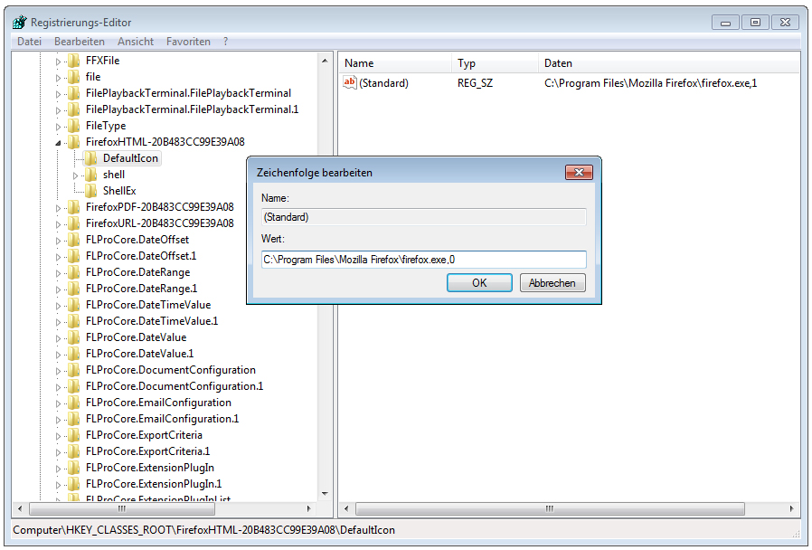
Task: Open the Favoriten menu
Action: [188, 42]
